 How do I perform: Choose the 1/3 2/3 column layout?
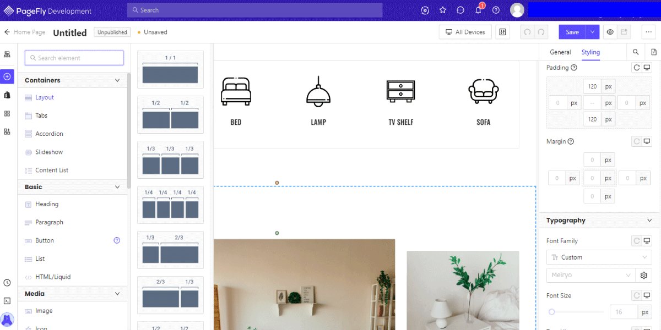tap(170, 250)
